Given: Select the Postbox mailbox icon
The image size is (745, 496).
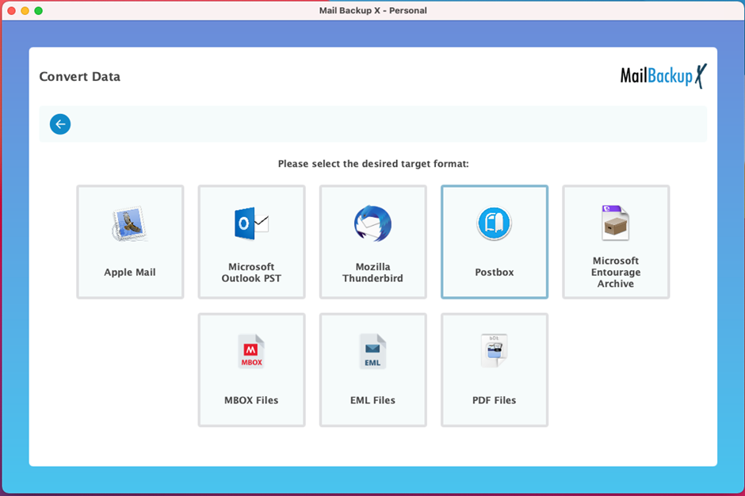Looking at the screenshot, I should tap(494, 223).
